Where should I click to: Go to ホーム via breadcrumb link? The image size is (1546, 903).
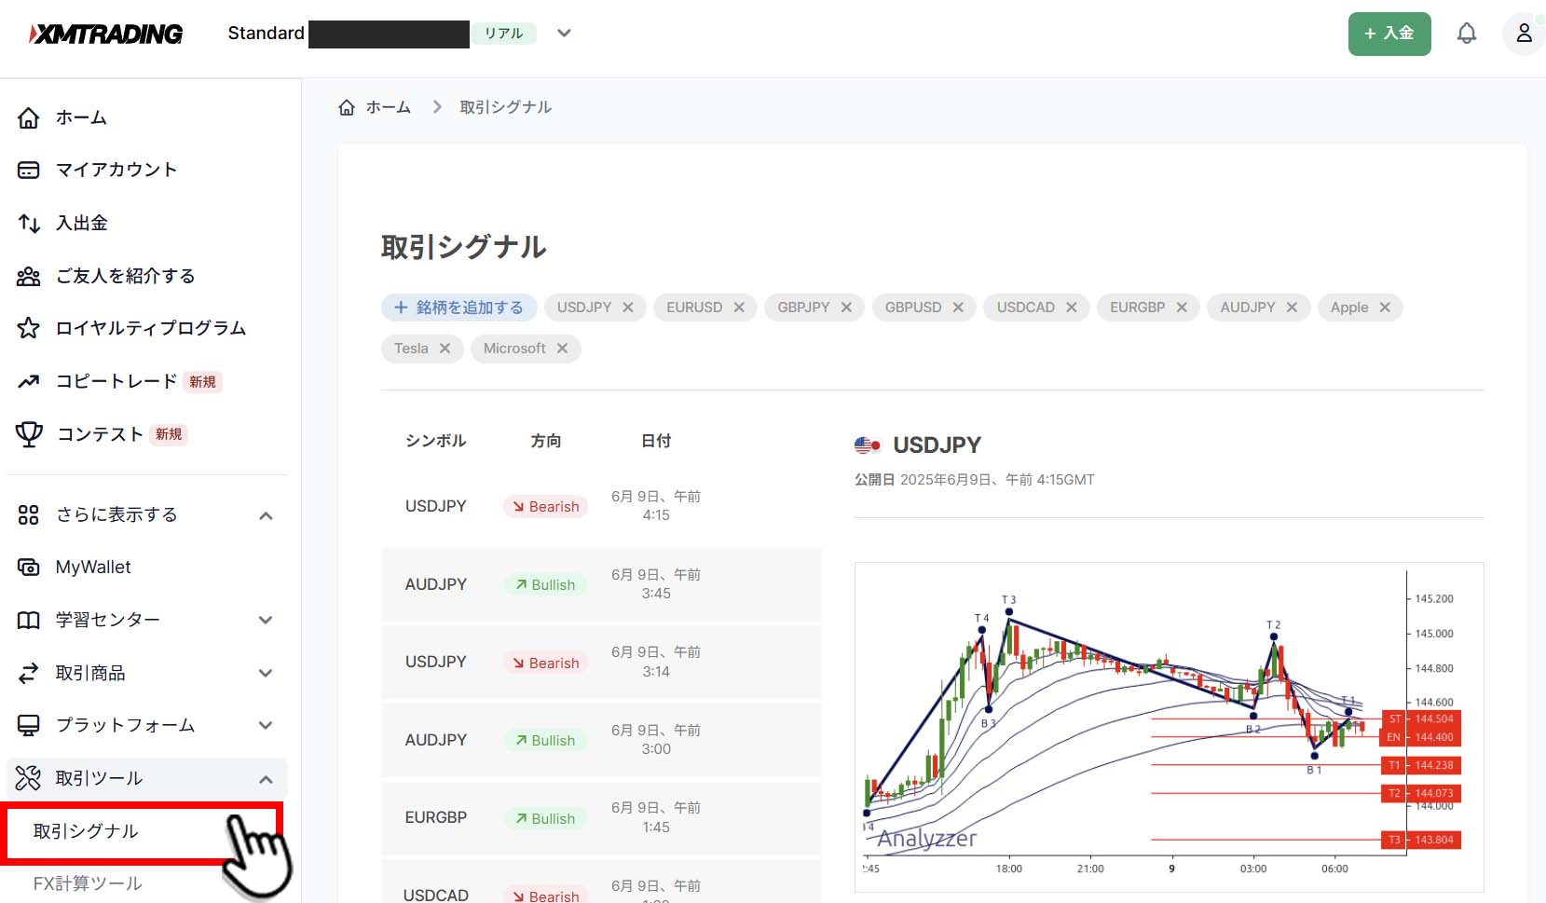tap(389, 107)
